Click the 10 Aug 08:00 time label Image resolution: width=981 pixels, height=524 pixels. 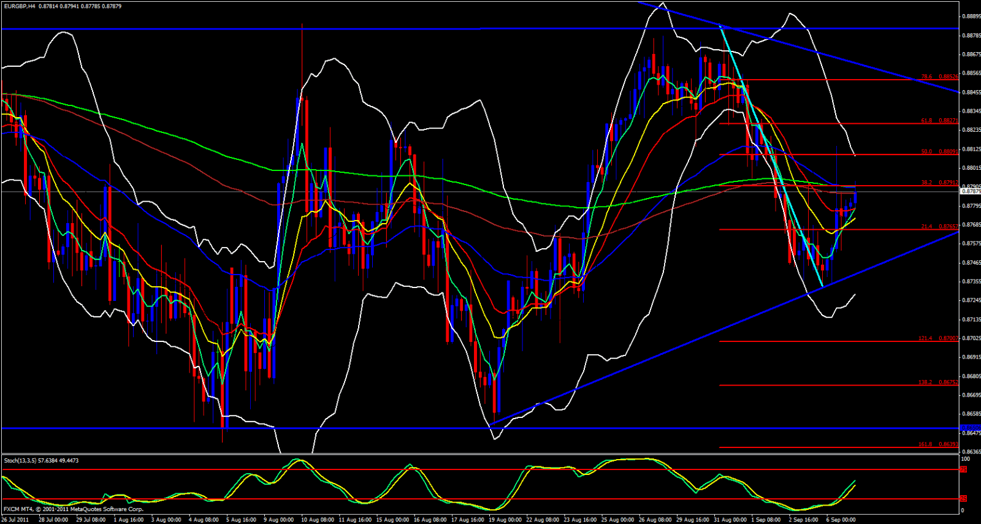(x=316, y=520)
